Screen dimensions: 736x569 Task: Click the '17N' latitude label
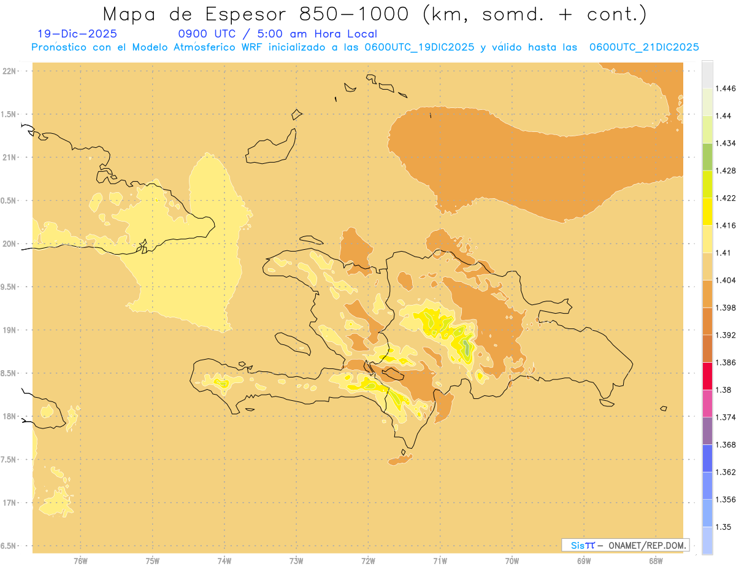pos(10,503)
